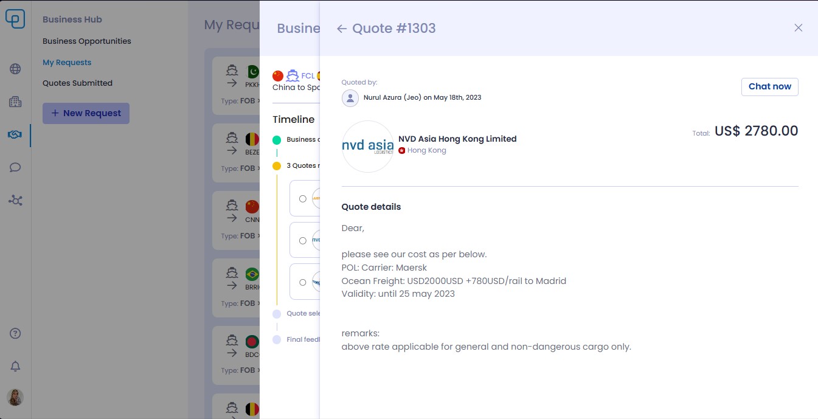Open My Requests menu item

click(67, 62)
